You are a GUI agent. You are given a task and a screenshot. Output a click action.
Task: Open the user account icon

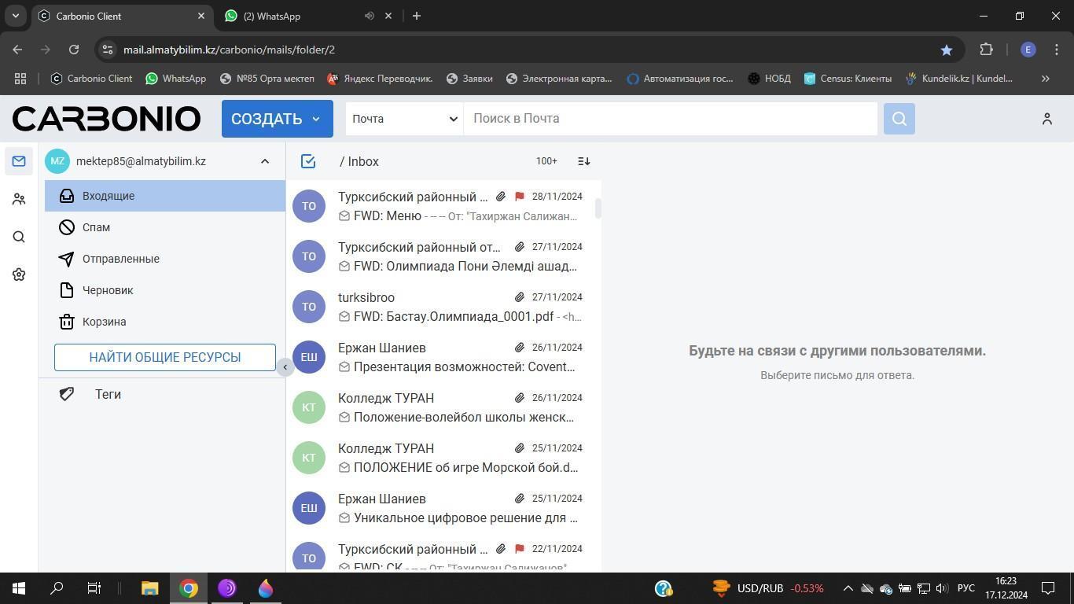coord(1046,119)
